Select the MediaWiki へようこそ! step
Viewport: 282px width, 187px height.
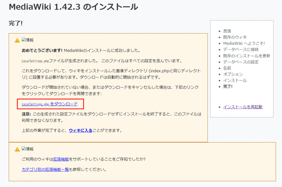click(x=244, y=43)
